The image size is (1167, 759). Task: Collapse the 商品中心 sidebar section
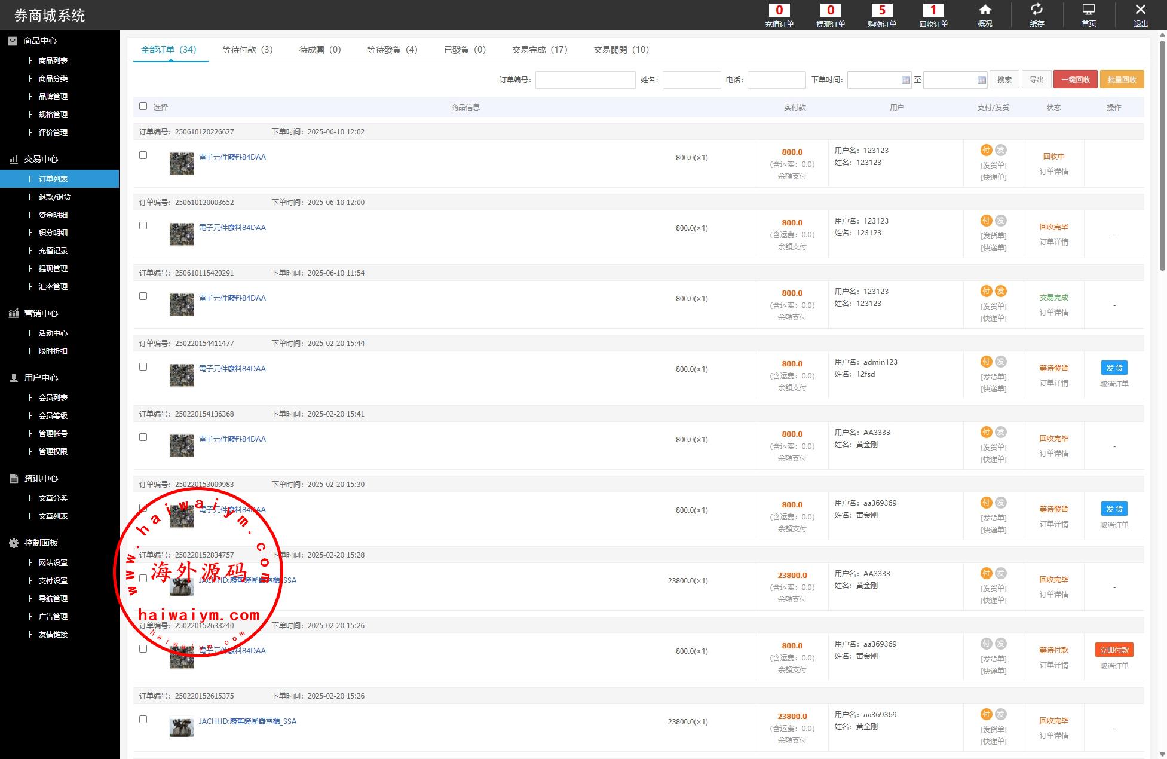pyautogui.click(x=40, y=41)
